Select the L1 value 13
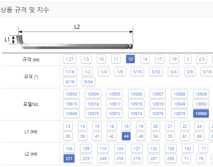The image size is (213, 167). point(68,126)
